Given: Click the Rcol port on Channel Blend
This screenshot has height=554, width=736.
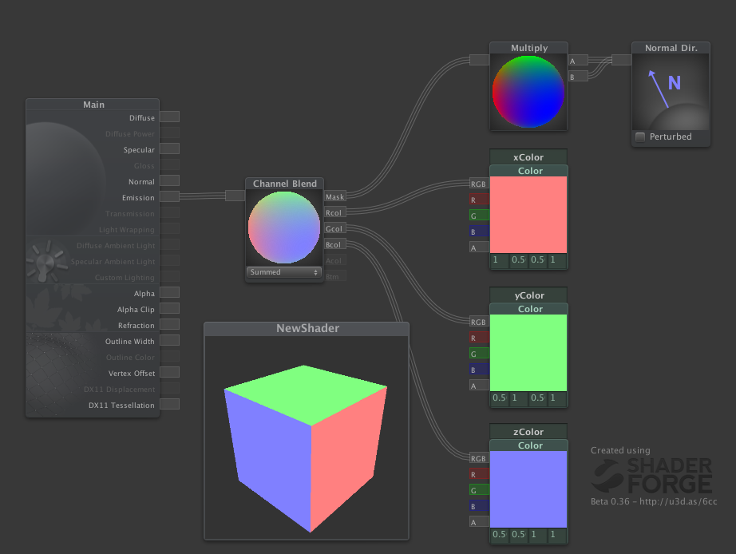Looking at the screenshot, I should 334,212.
